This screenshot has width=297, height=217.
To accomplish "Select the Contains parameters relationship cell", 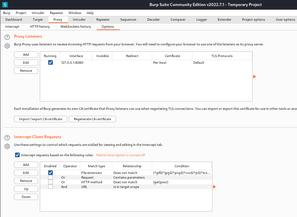I will pos(132,178).
